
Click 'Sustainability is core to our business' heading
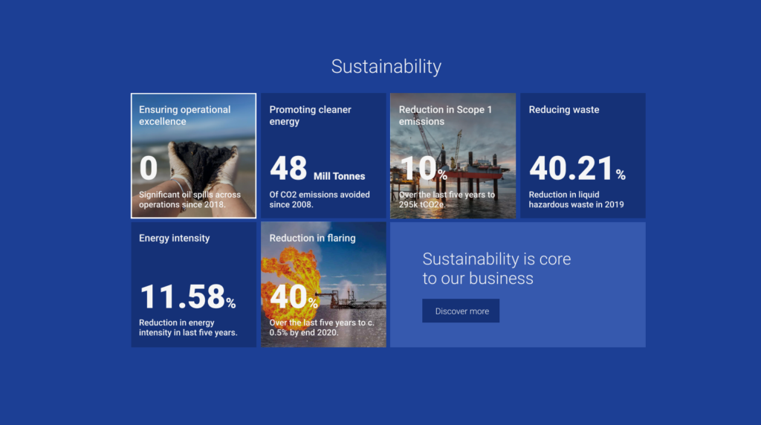[x=496, y=268]
